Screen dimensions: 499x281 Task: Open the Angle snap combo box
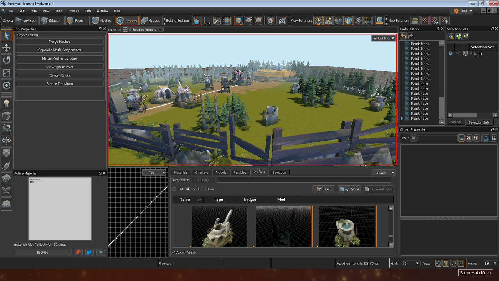(x=490, y=264)
